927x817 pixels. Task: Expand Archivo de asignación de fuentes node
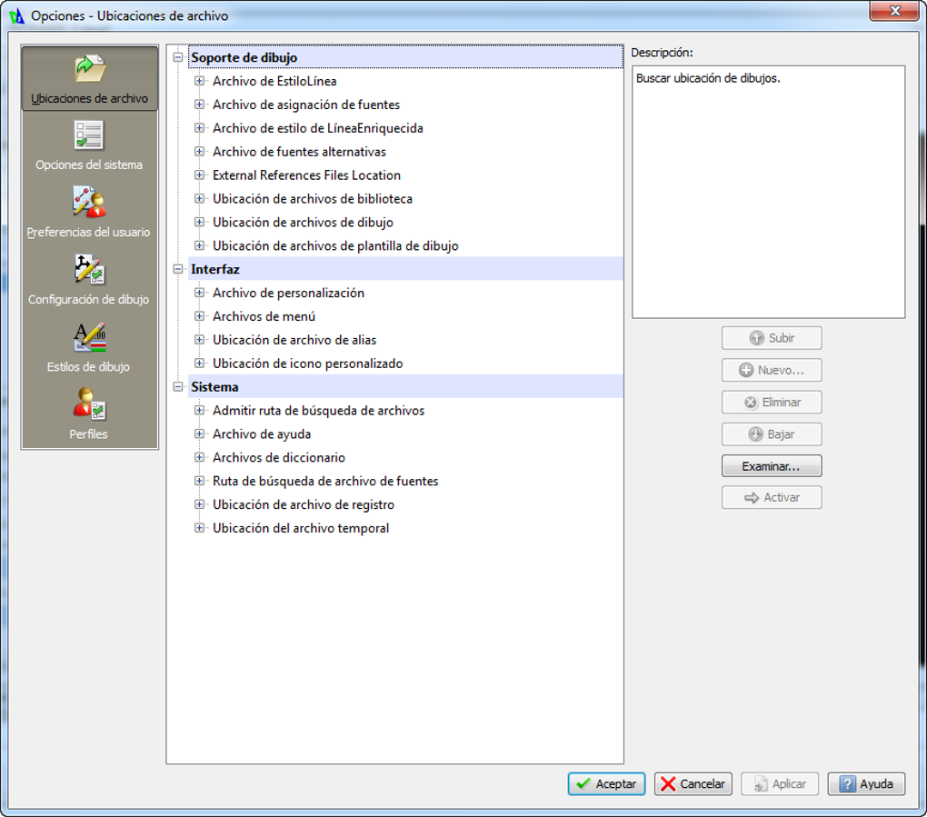click(199, 105)
